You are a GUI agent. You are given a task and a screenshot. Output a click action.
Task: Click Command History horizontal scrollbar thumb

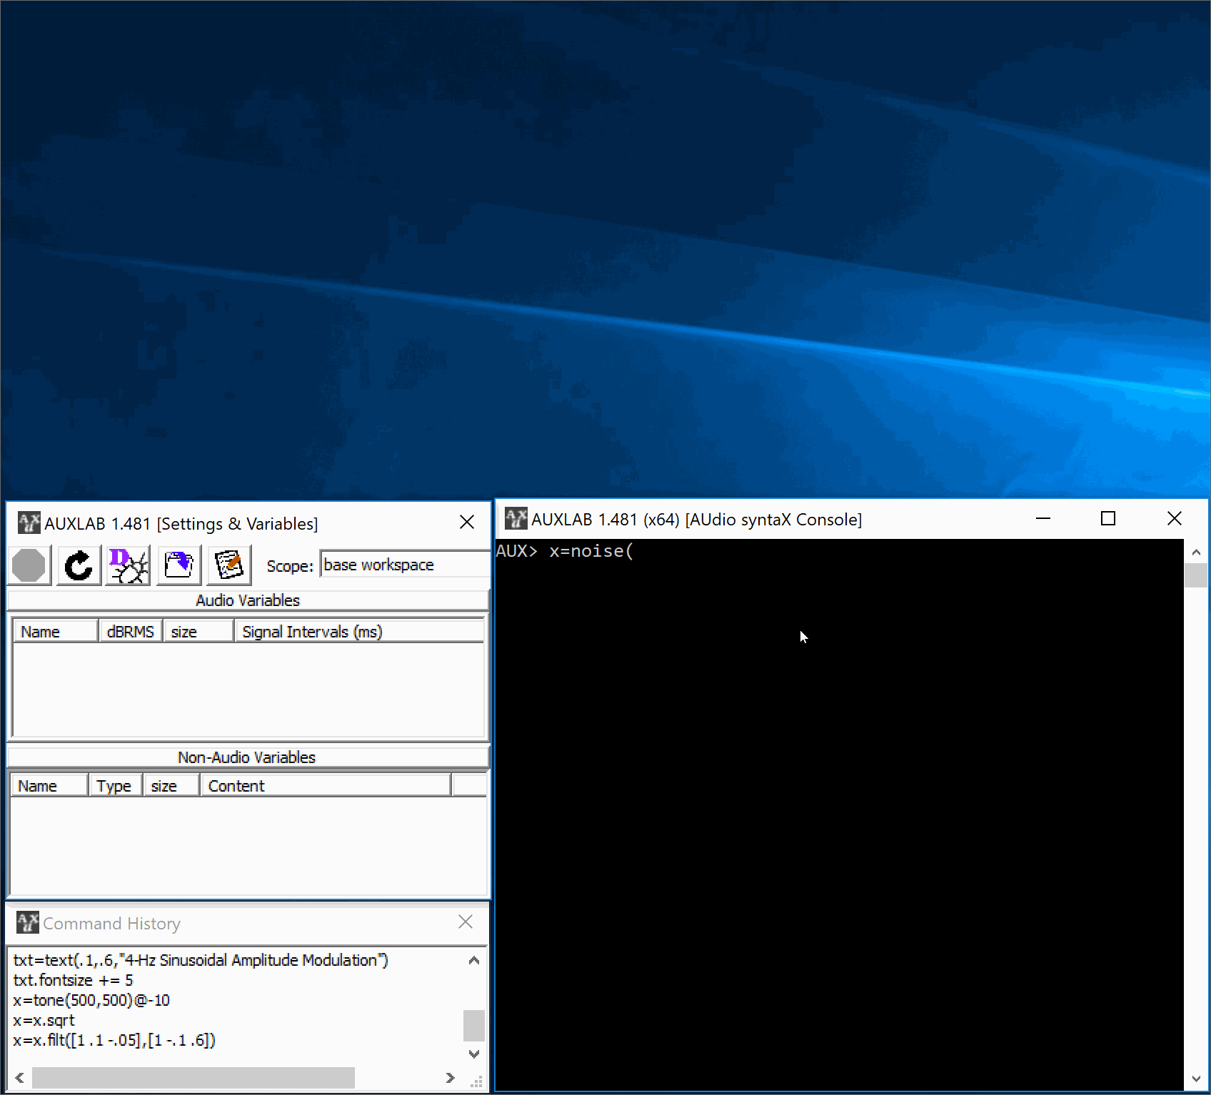(x=193, y=1078)
